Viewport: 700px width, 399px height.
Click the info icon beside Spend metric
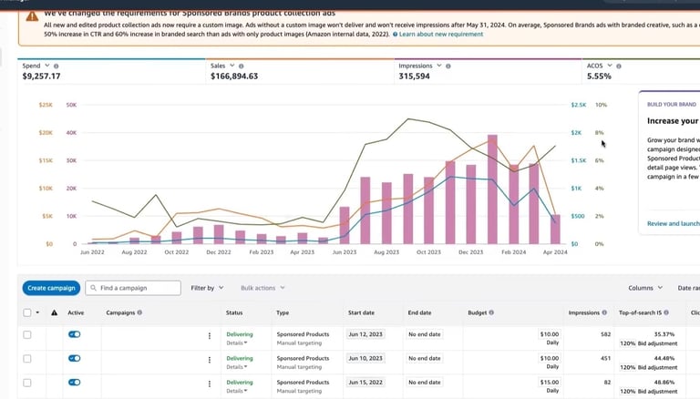[x=57, y=66]
